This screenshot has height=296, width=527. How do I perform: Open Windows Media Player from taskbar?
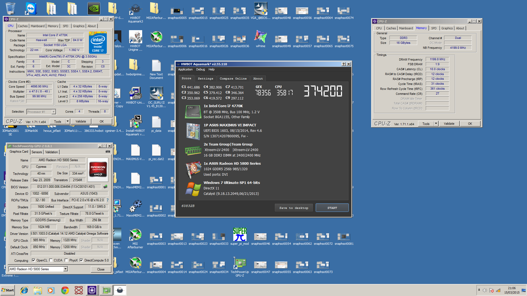pyautogui.click(x=51, y=290)
